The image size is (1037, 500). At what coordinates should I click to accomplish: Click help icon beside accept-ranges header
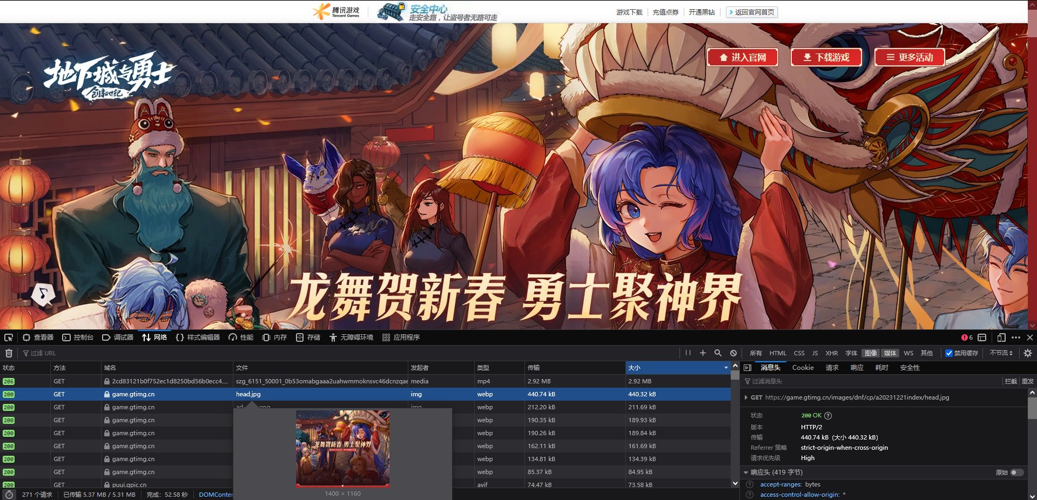point(750,484)
